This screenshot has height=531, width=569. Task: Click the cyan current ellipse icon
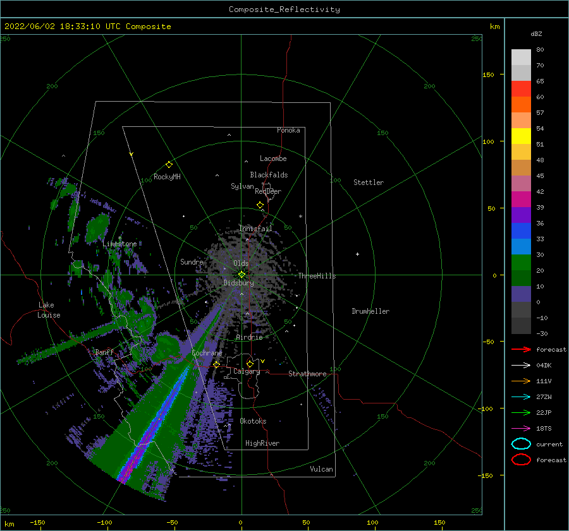click(x=521, y=444)
